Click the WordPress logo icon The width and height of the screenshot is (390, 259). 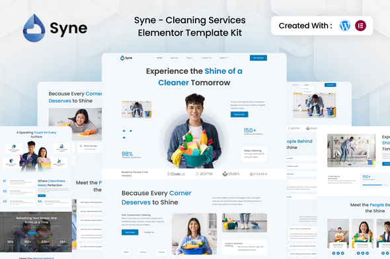345,26
